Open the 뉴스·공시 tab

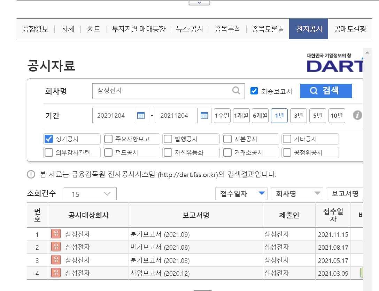click(x=189, y=29)
